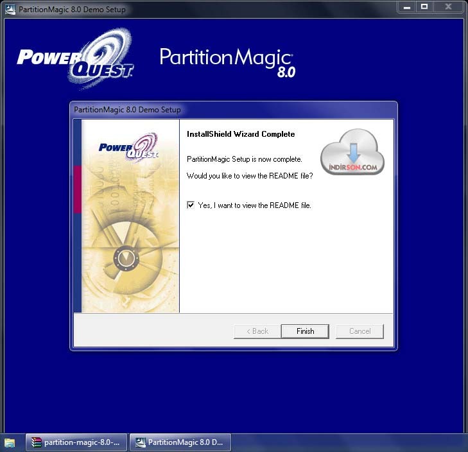
Task: Click 'PartitionMagic Setup is now complete.' text
Action: coord(244,159)
